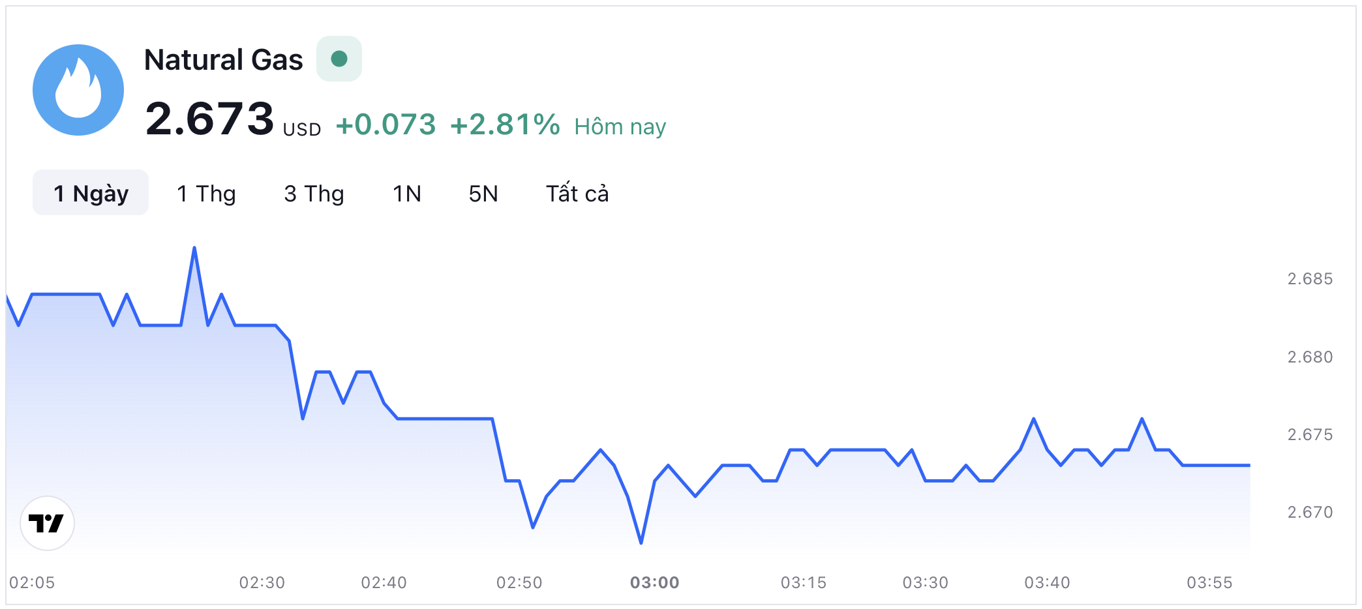Image resolution: width=1362 pixels, height=609 pixels.
Task: Click the blue flame Natural Gas icon
Action: pyautogui.click(x=78, y=90)
